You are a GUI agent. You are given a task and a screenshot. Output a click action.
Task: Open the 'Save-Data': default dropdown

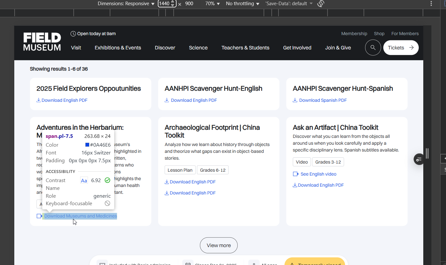(x=289, y=4)
